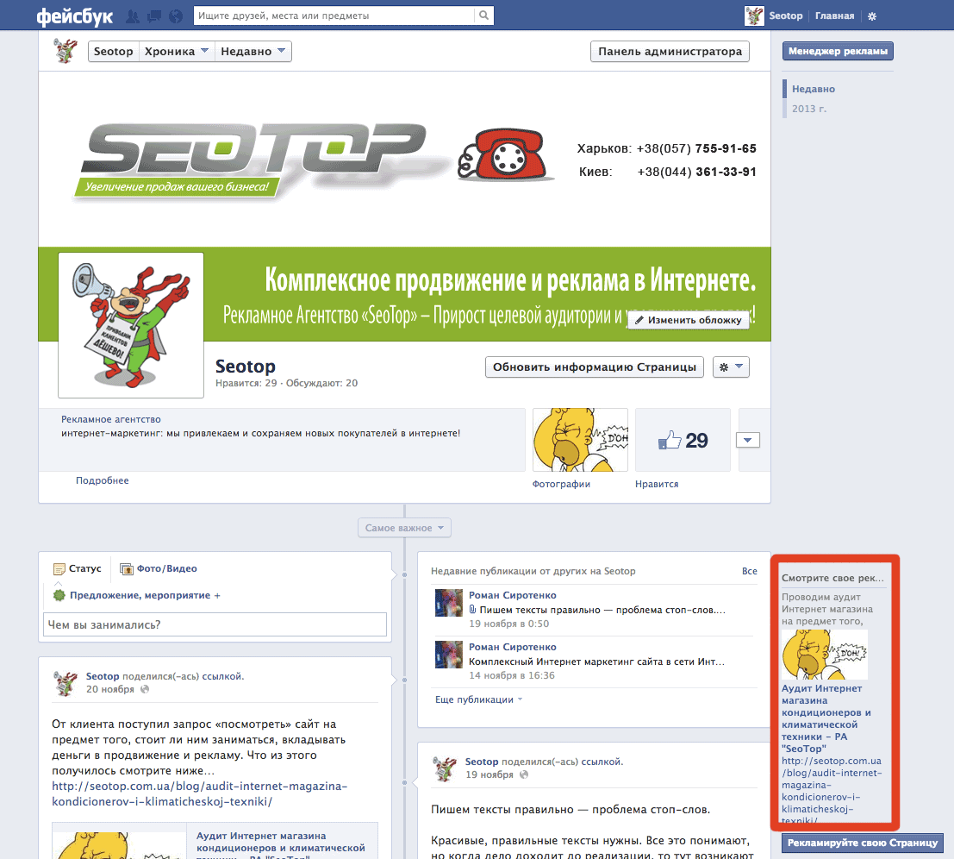Open friend requests icon in top bar

pyautogui.click(x=134, y=16)
